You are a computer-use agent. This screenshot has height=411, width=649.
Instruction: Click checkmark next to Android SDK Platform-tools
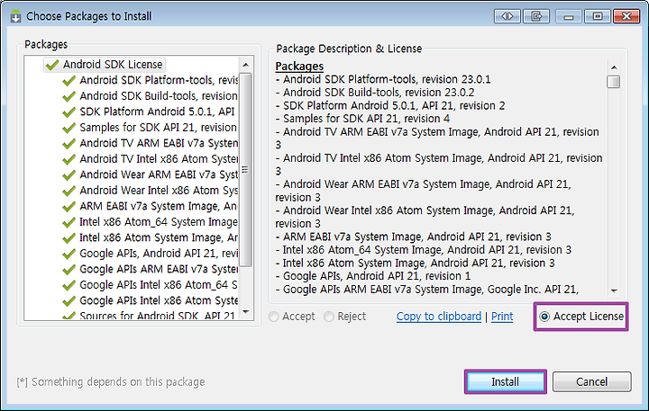69,81
